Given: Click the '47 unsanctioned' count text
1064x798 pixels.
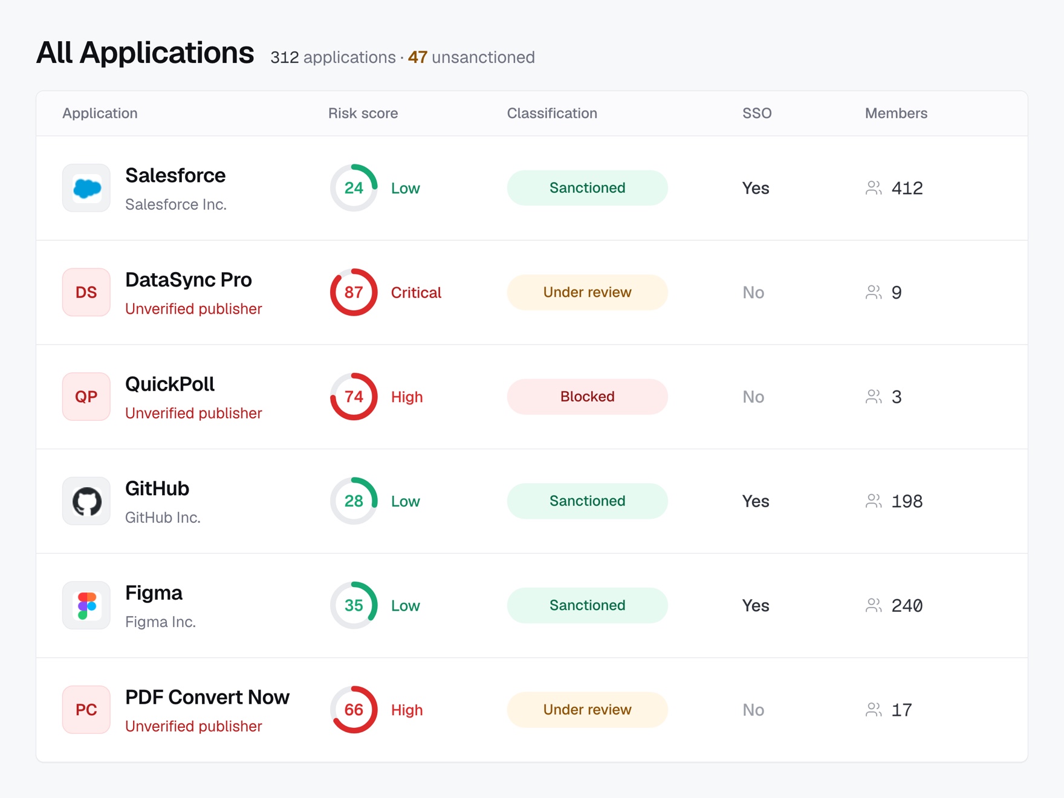Looking at the screenshot, I should 472,57.
